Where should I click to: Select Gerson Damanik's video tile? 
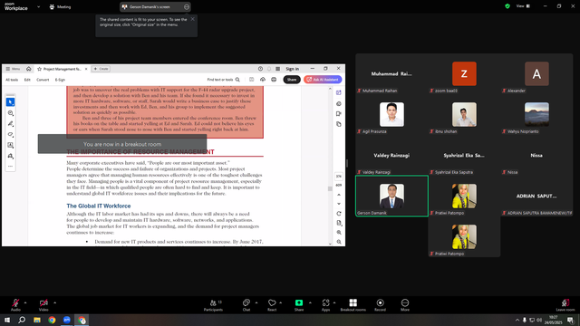pos(391,196)
